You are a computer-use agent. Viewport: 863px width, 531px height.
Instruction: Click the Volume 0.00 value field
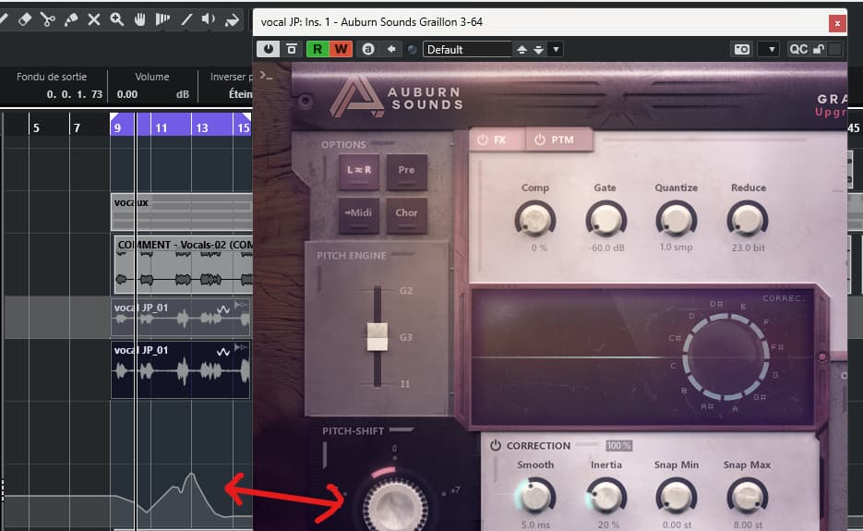(127, 94)
